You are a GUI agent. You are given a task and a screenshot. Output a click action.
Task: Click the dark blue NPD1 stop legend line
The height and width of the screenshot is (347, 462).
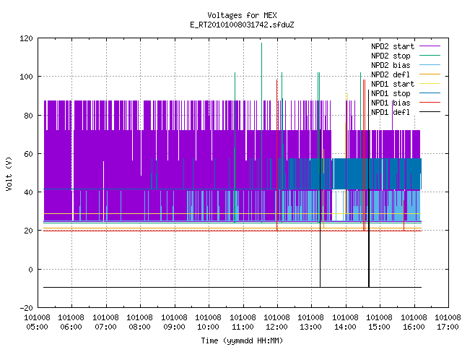pos(430,93)
